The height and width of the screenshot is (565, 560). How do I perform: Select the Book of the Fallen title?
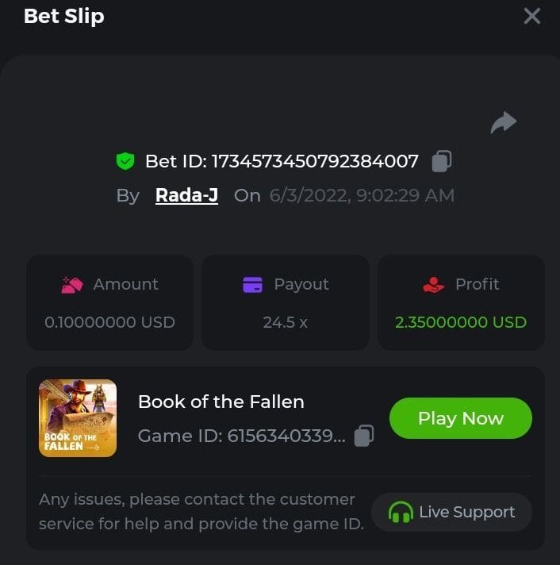pyautogui.click(x=221, y=402)
